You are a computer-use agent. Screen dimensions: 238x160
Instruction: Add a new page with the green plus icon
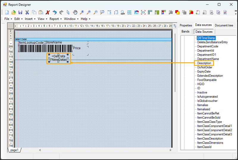tap(198, 12)
